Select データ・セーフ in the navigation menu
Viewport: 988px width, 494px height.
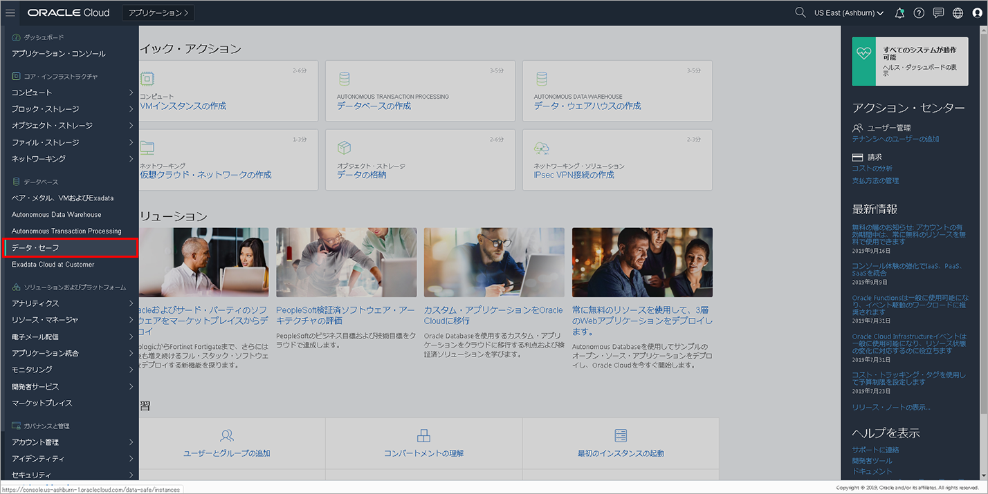point(71,248)
